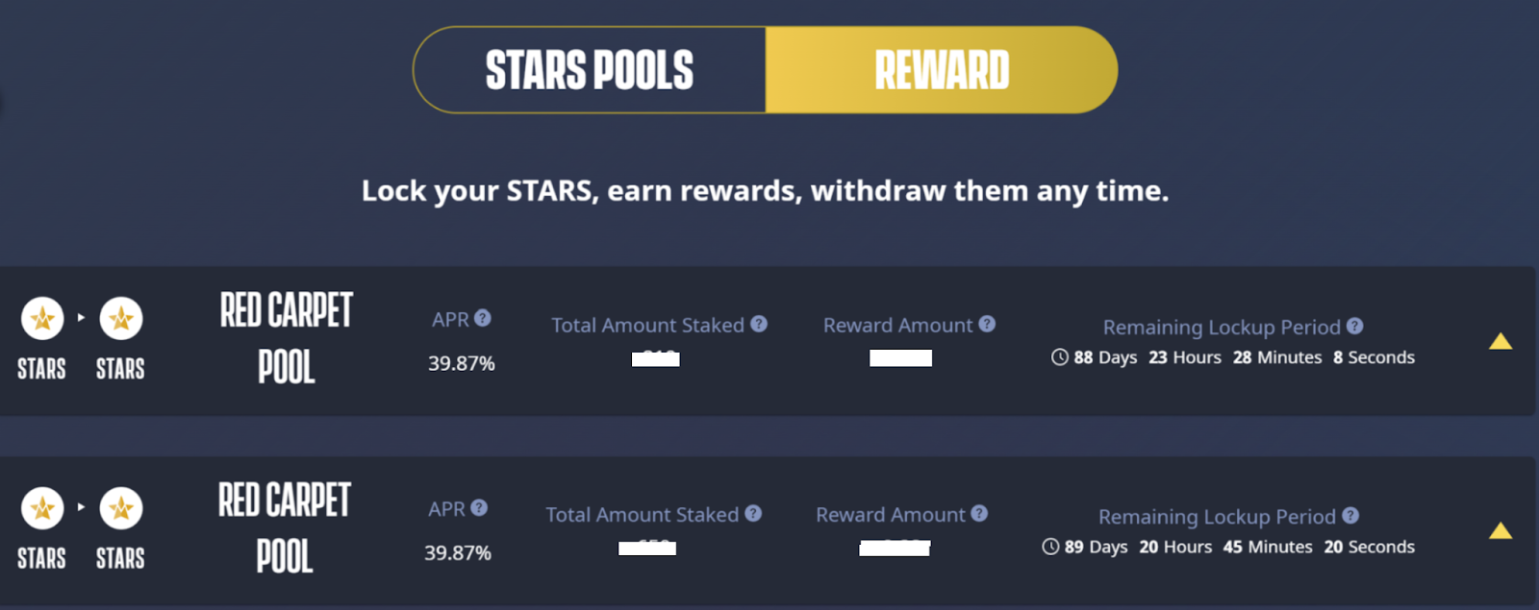
Task: Click clock icon beside 89 Days countdown
Action: pyautogui.click(x=1050, y=547)
